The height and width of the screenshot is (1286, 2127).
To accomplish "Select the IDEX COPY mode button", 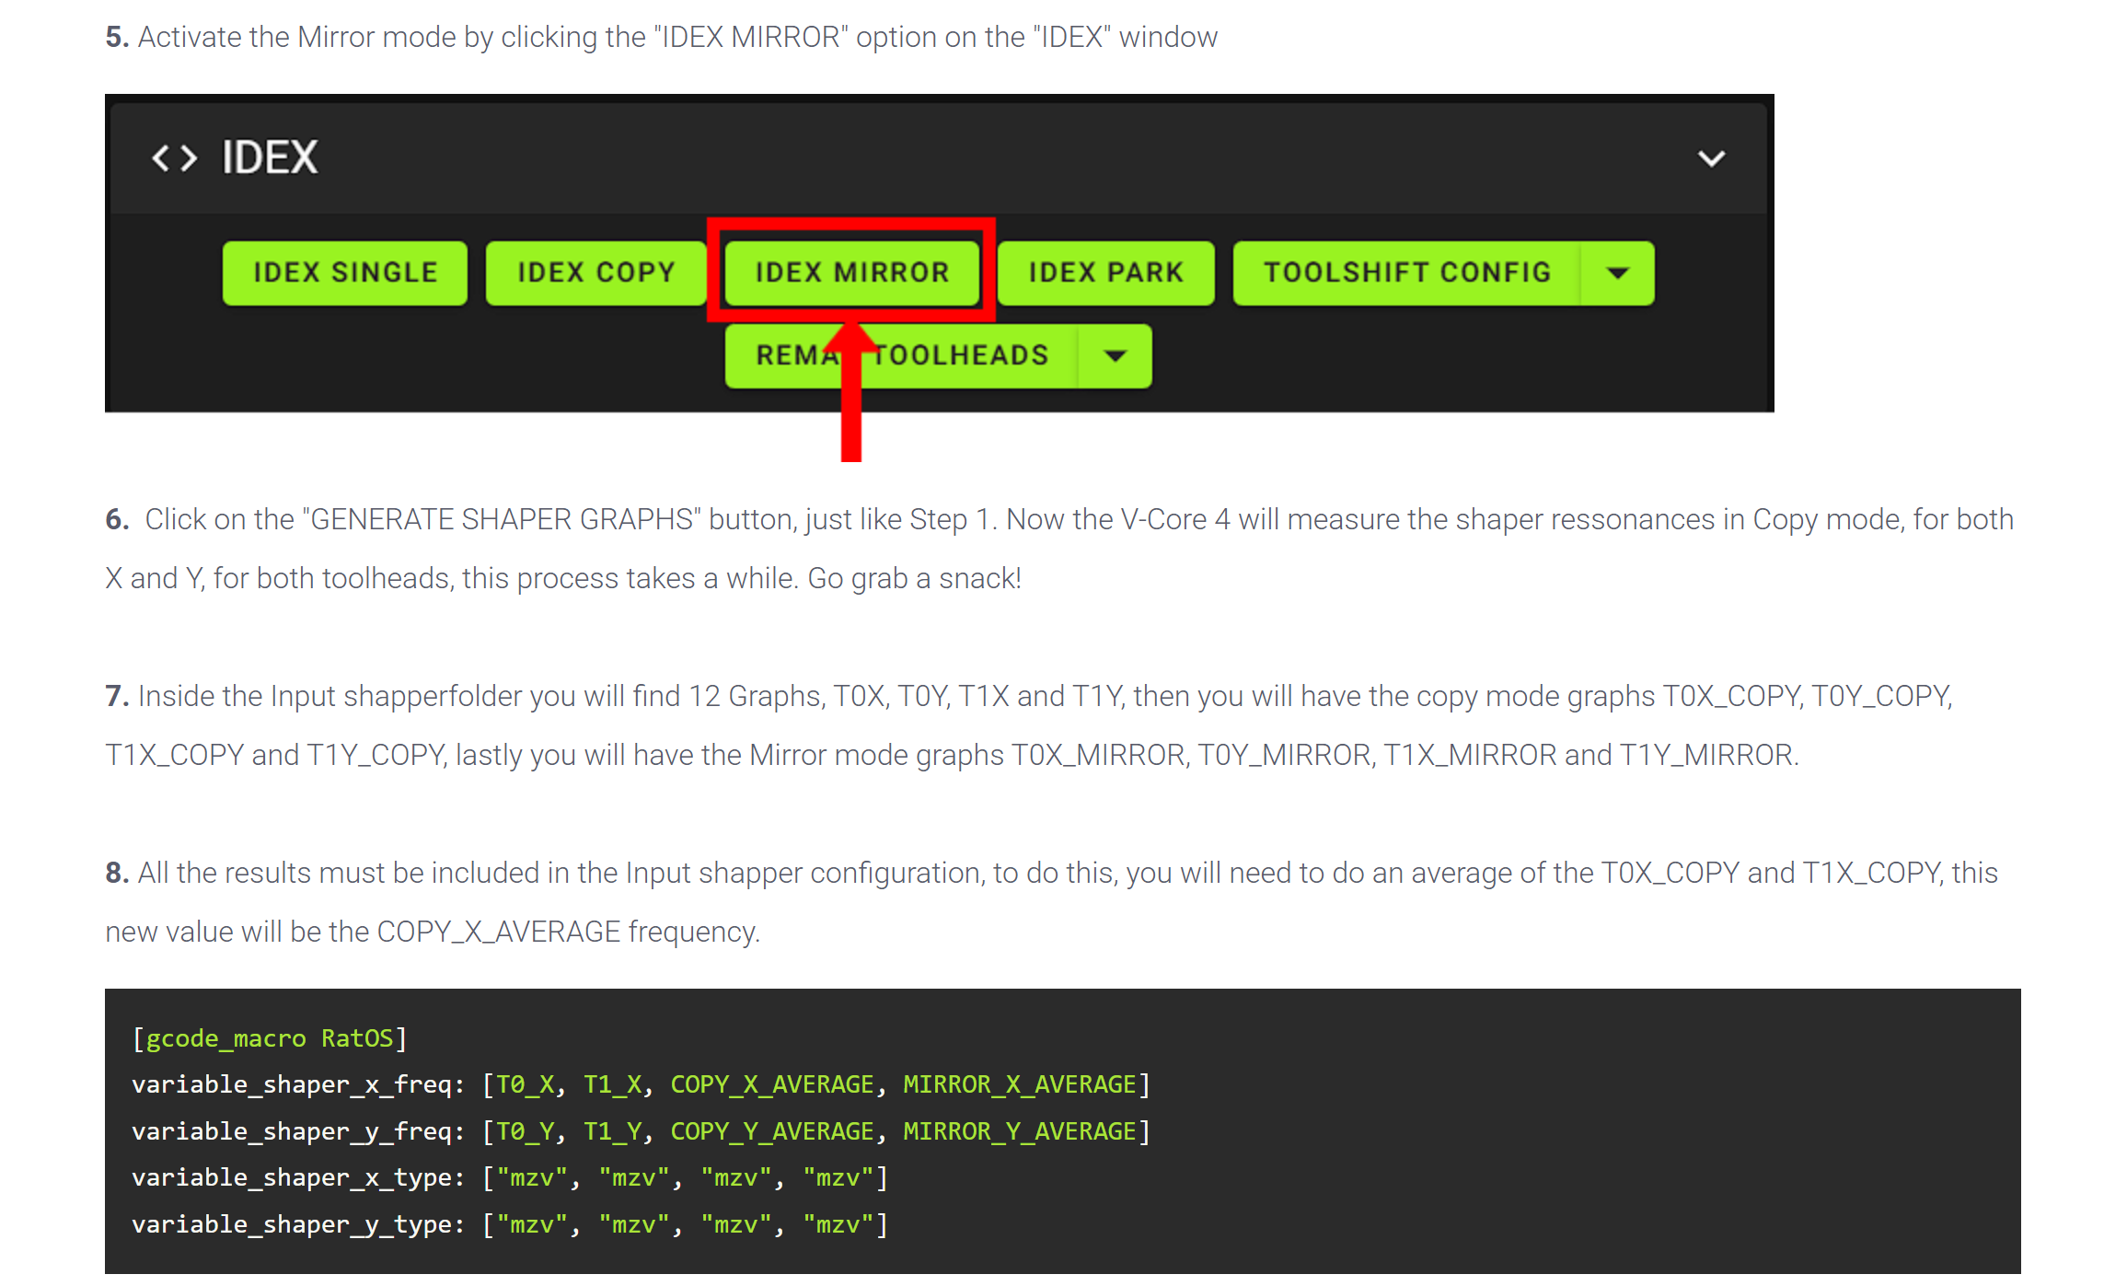I will tap(595, 272).
